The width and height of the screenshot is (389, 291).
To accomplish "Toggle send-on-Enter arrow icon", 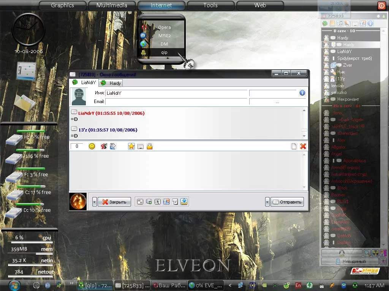I will 175,202.
